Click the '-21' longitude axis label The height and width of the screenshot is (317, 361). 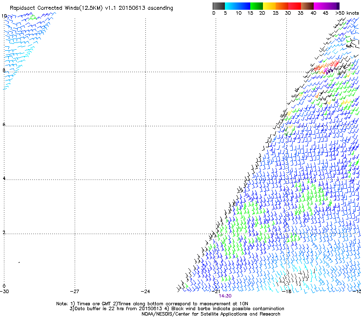[x=216, y=292]
